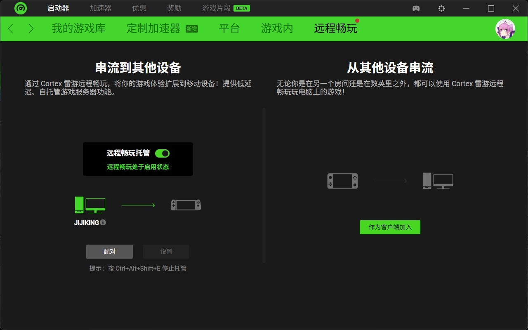Viewport: 528px width, 330px height.
Task: Switch to the 我的游戏库 tab
Action: (x=79, y=28)
